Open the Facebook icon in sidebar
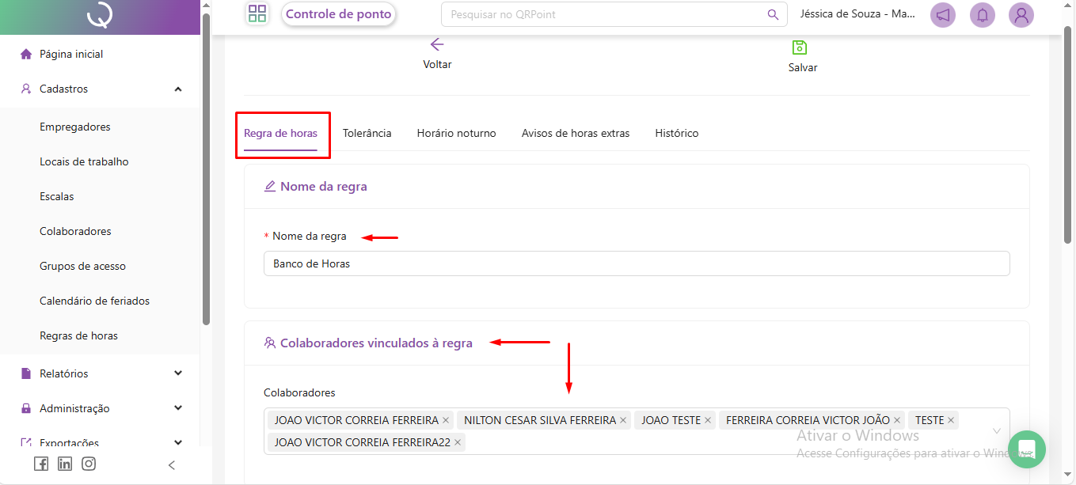This screenshot has height=485, width=1076. tap(41, 464)
